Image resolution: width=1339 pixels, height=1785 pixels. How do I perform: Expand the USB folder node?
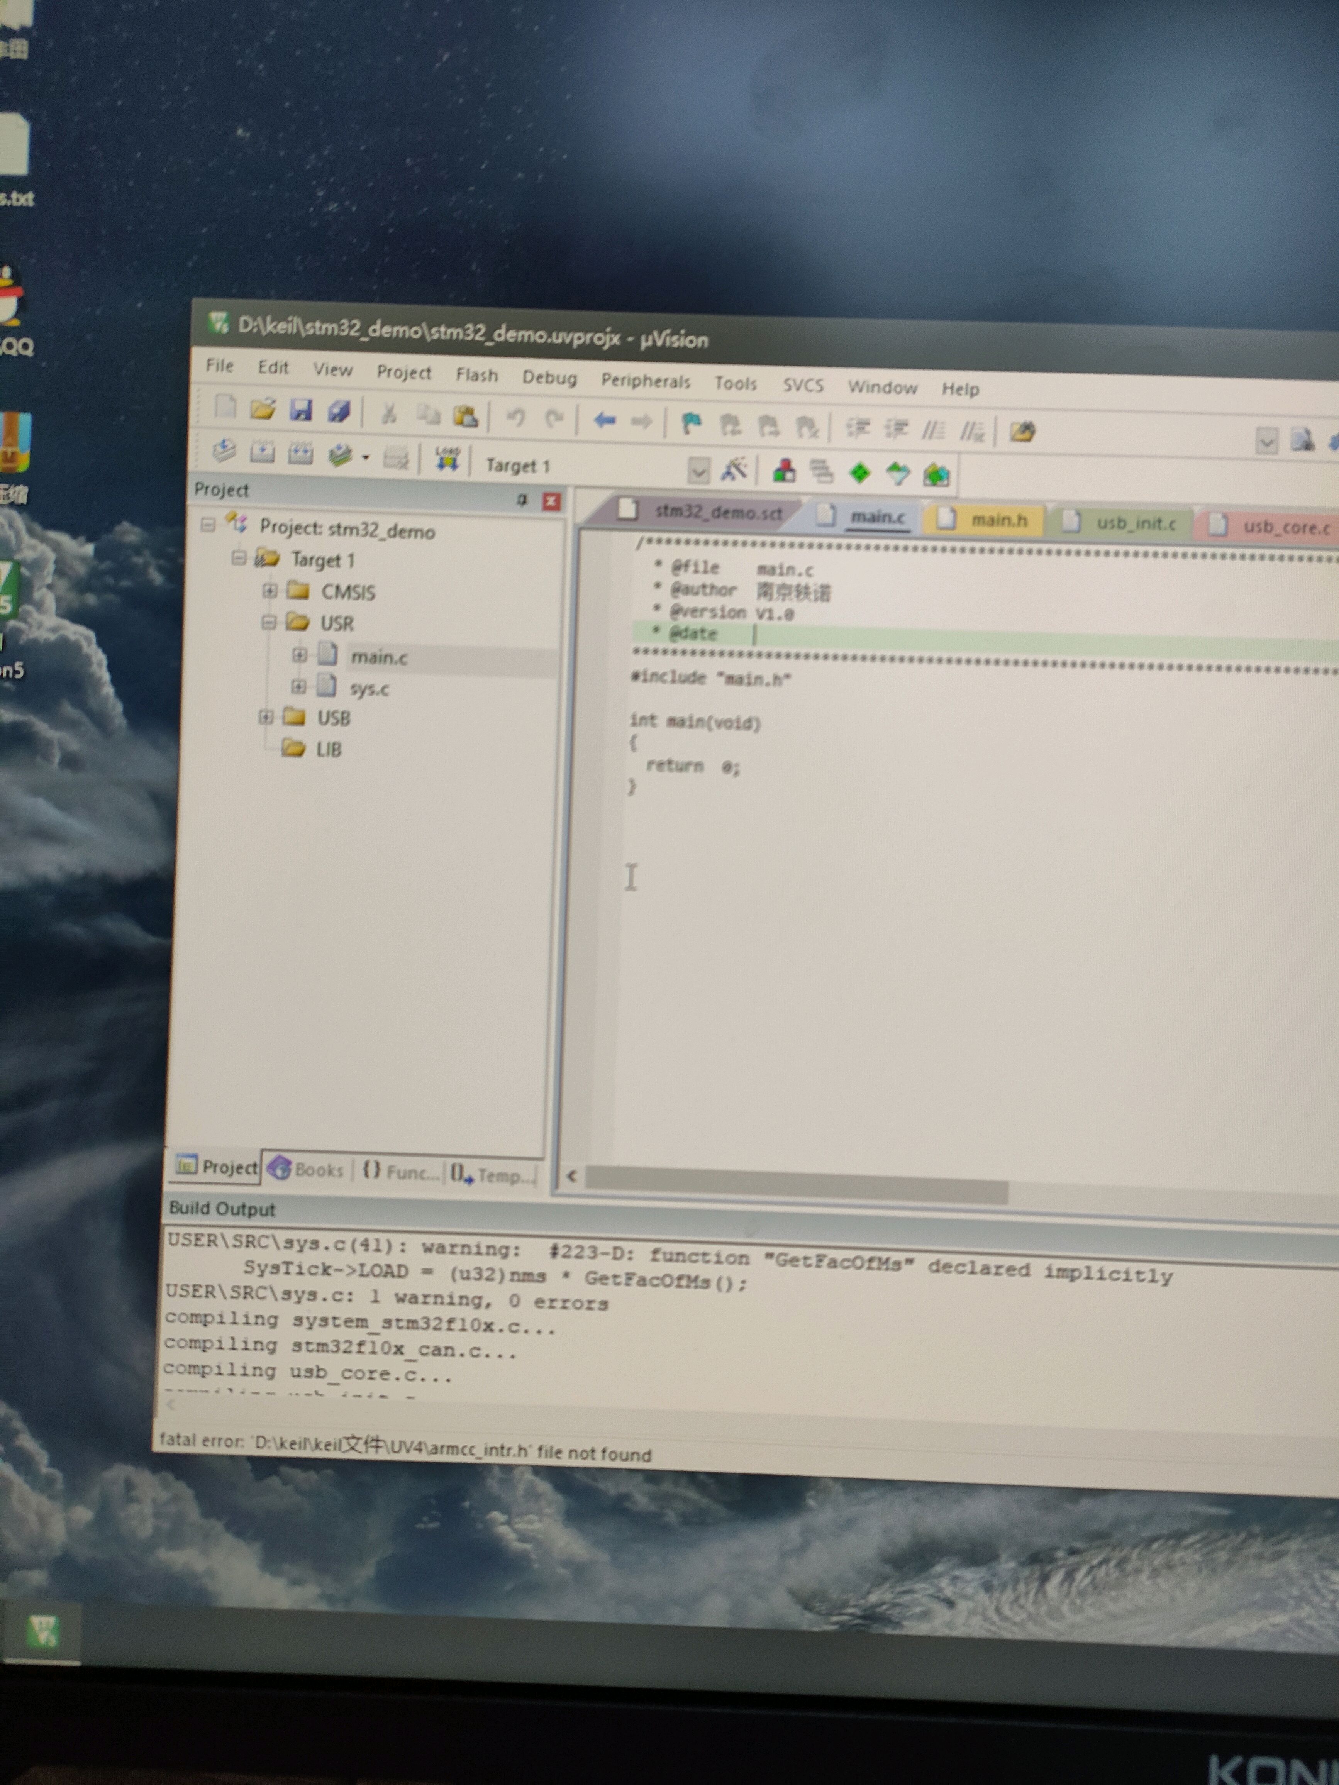pos(266,716)
